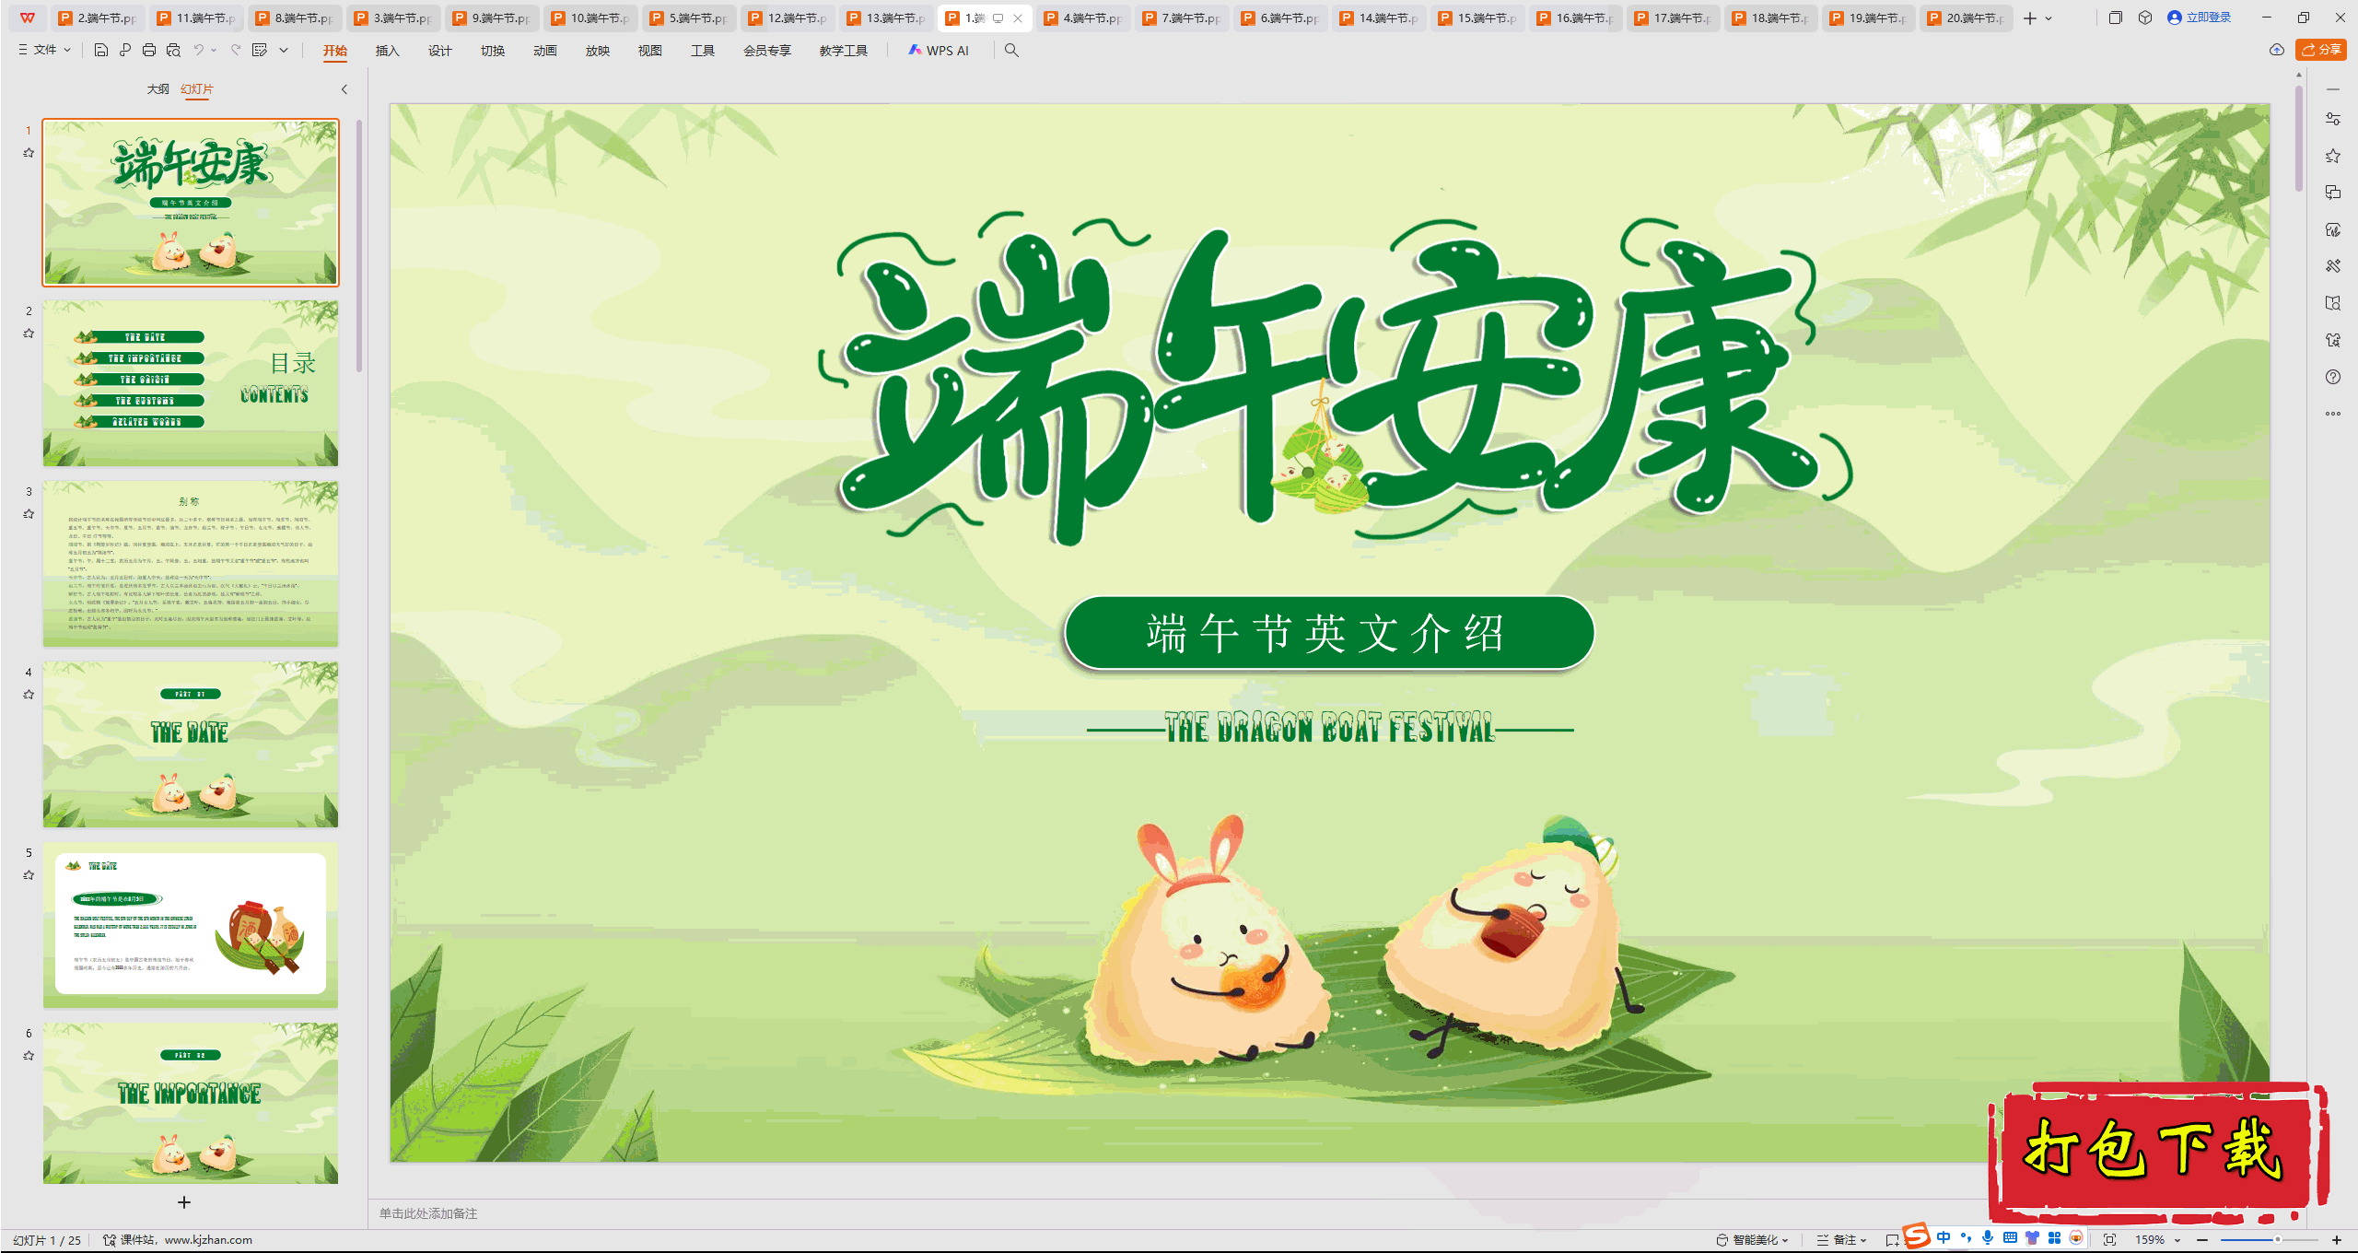The image size is (2358, 1253).
Task: Click the zoom slider handle
Action: [x=2277, y=1240]
